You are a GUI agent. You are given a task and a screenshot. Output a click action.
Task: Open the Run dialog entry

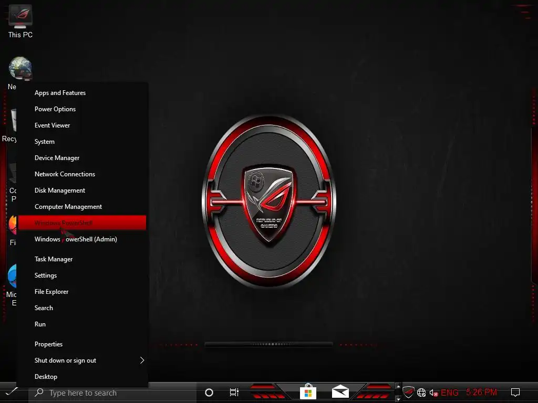click(82, 324)
